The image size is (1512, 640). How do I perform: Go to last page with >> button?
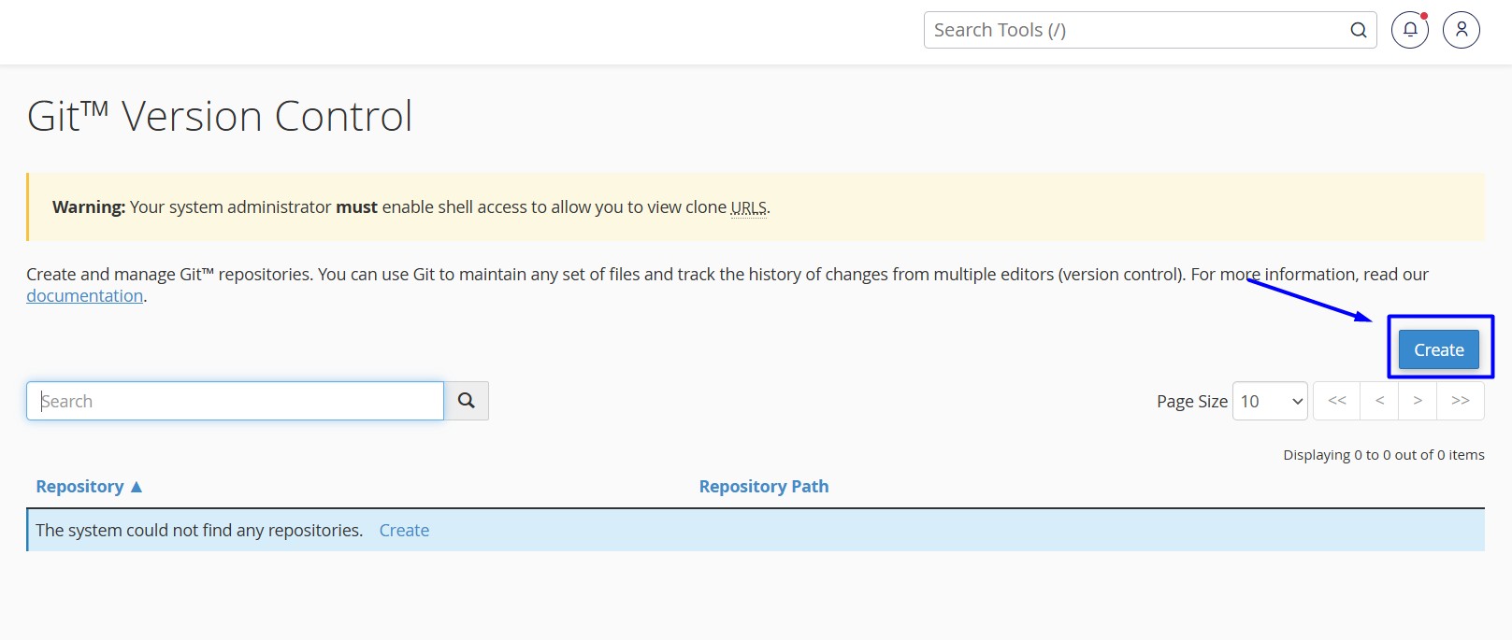pos(1461,401)
